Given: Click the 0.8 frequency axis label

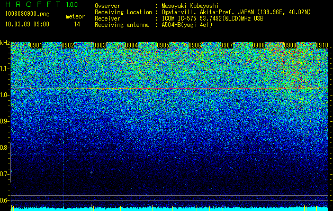Looking at the screenshot, I should pyautogui.click(x=4, y=148).
